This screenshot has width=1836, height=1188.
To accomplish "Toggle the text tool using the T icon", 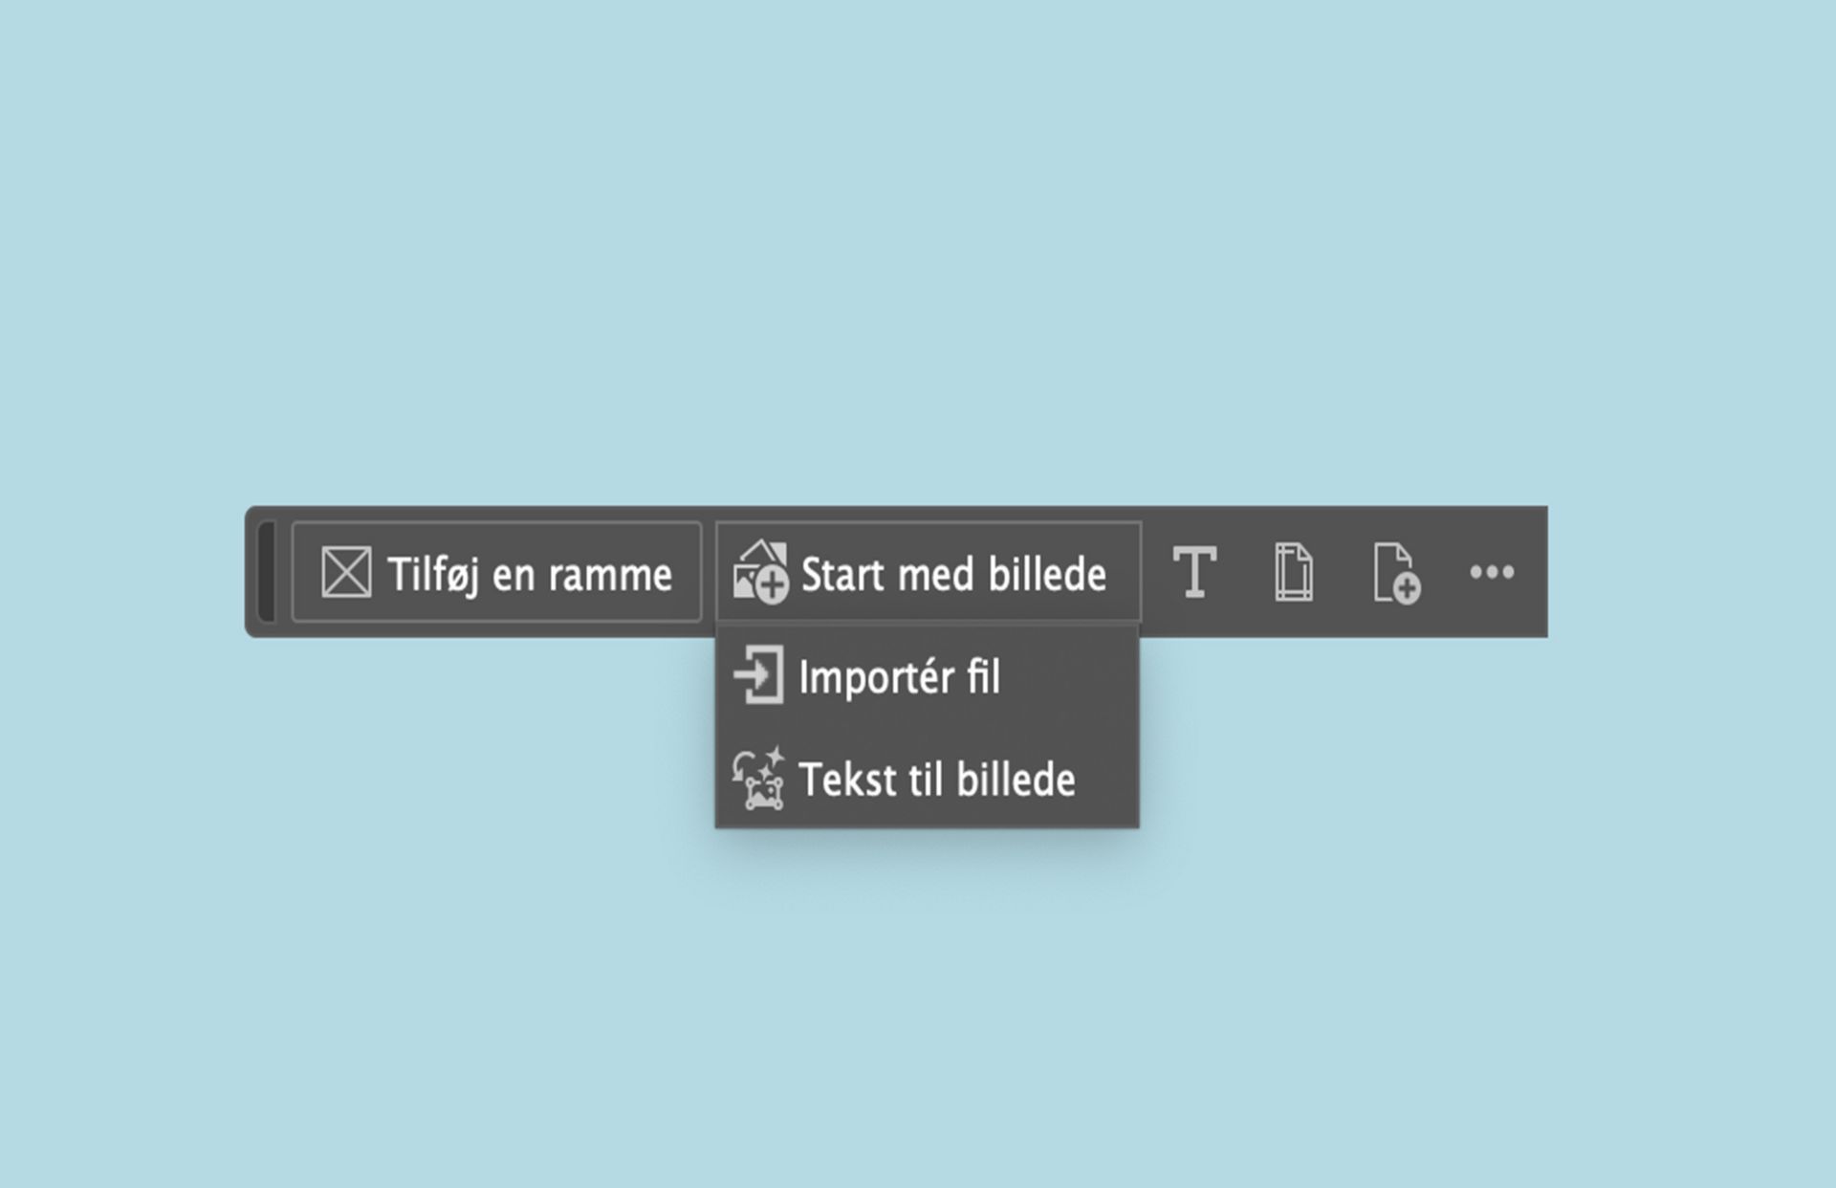I will point(1197,574).
